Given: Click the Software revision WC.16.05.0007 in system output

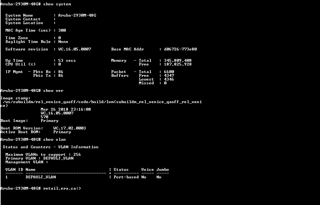Looking at the screenshot, I should tap(75, 49).
